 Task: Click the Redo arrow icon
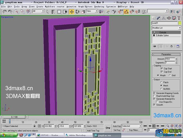tap(10, 12)
